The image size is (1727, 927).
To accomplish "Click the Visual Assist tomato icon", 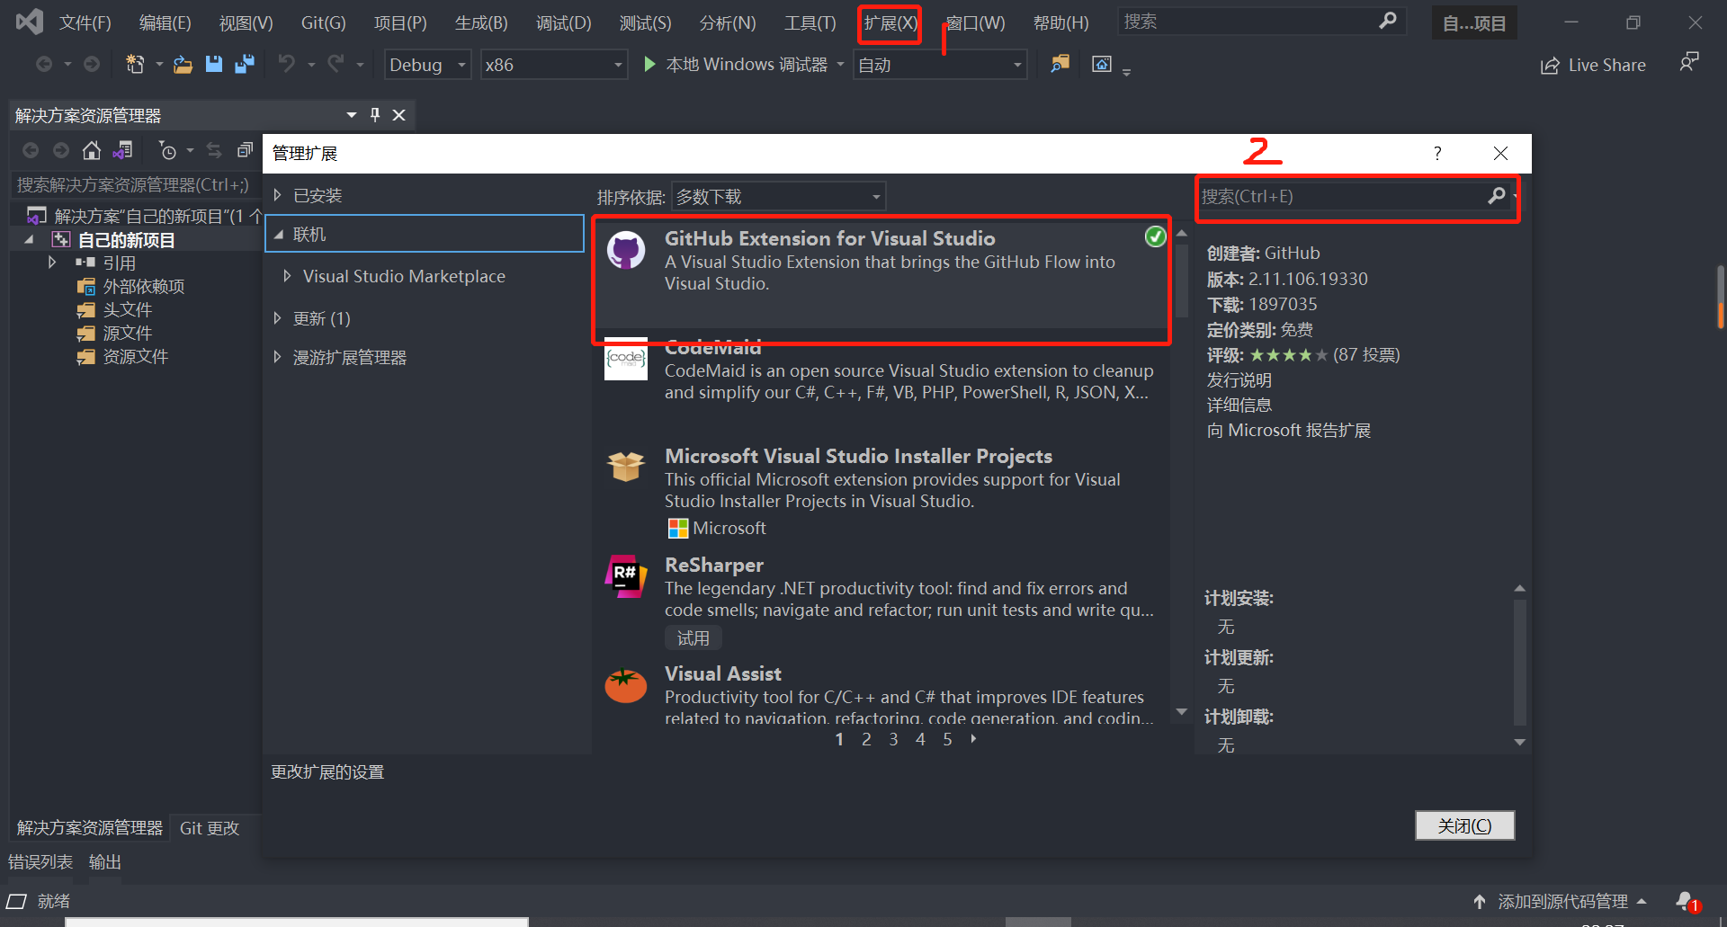I will (x=626, y=685).
